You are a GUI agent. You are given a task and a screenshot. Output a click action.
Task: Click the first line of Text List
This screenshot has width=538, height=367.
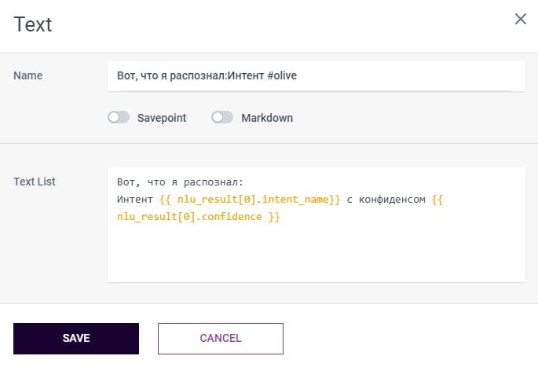[181, 183]
